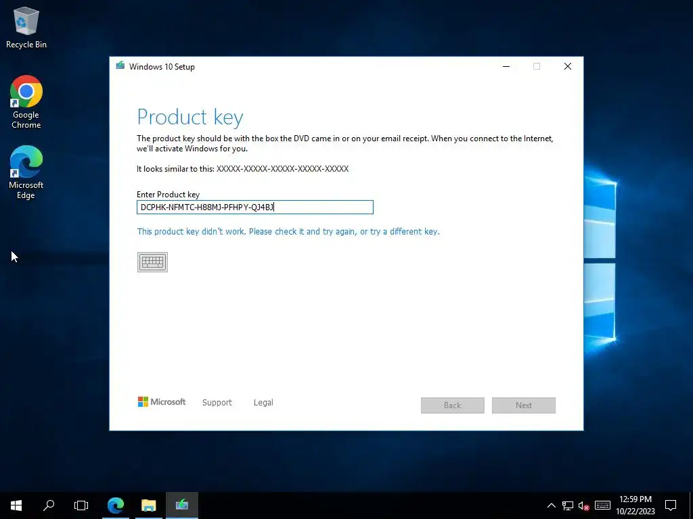This screenshot has width=693, height=519.
Task: Launch Microsoft Edge from the taskbar
Action: tap(116, 505)
